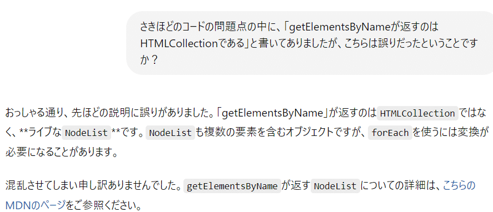Click the NodeList chip before も複数の要素
This screenshot has height=212, width=493.
click(170, 133)
